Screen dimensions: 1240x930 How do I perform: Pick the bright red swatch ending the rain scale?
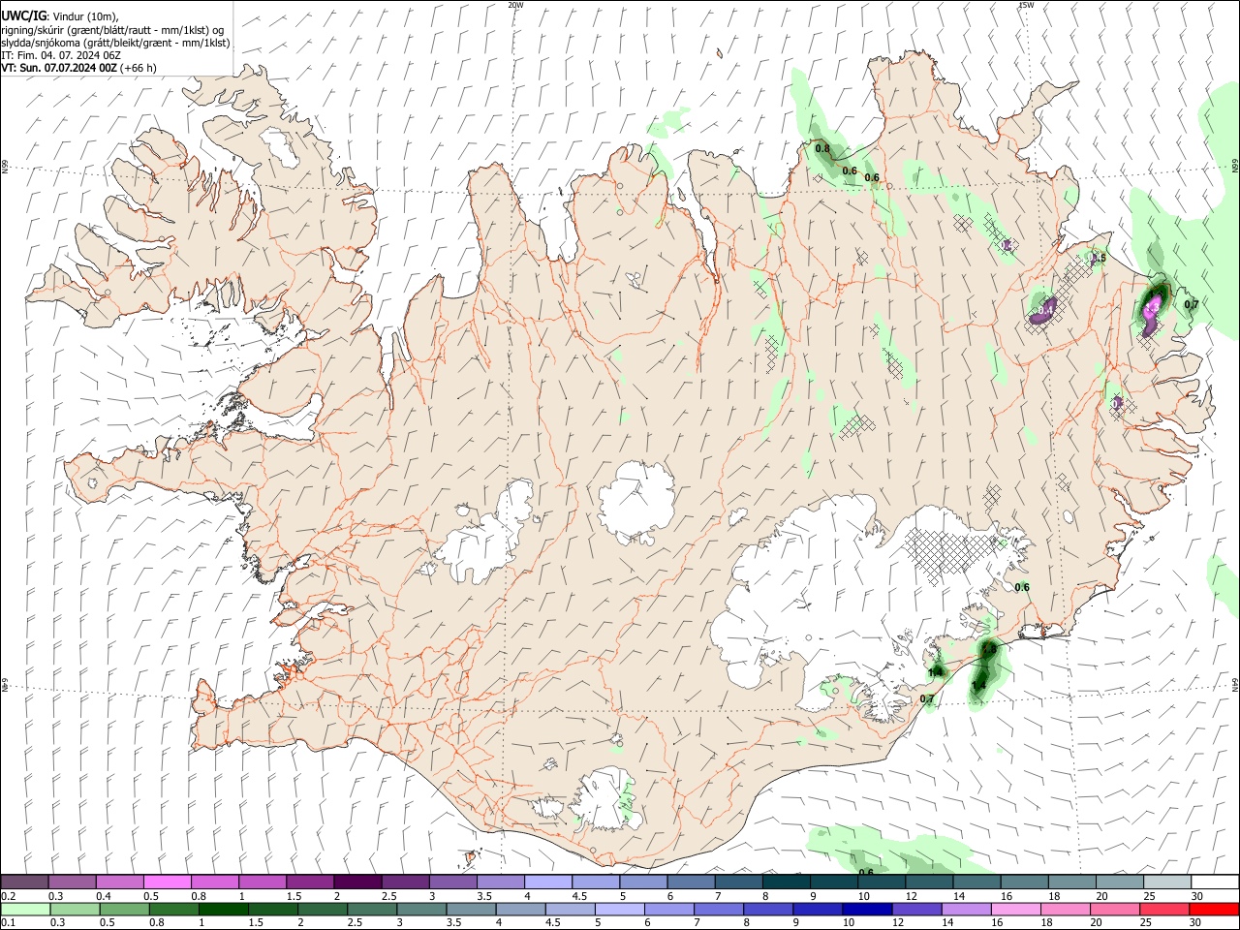pos(1214,909)
